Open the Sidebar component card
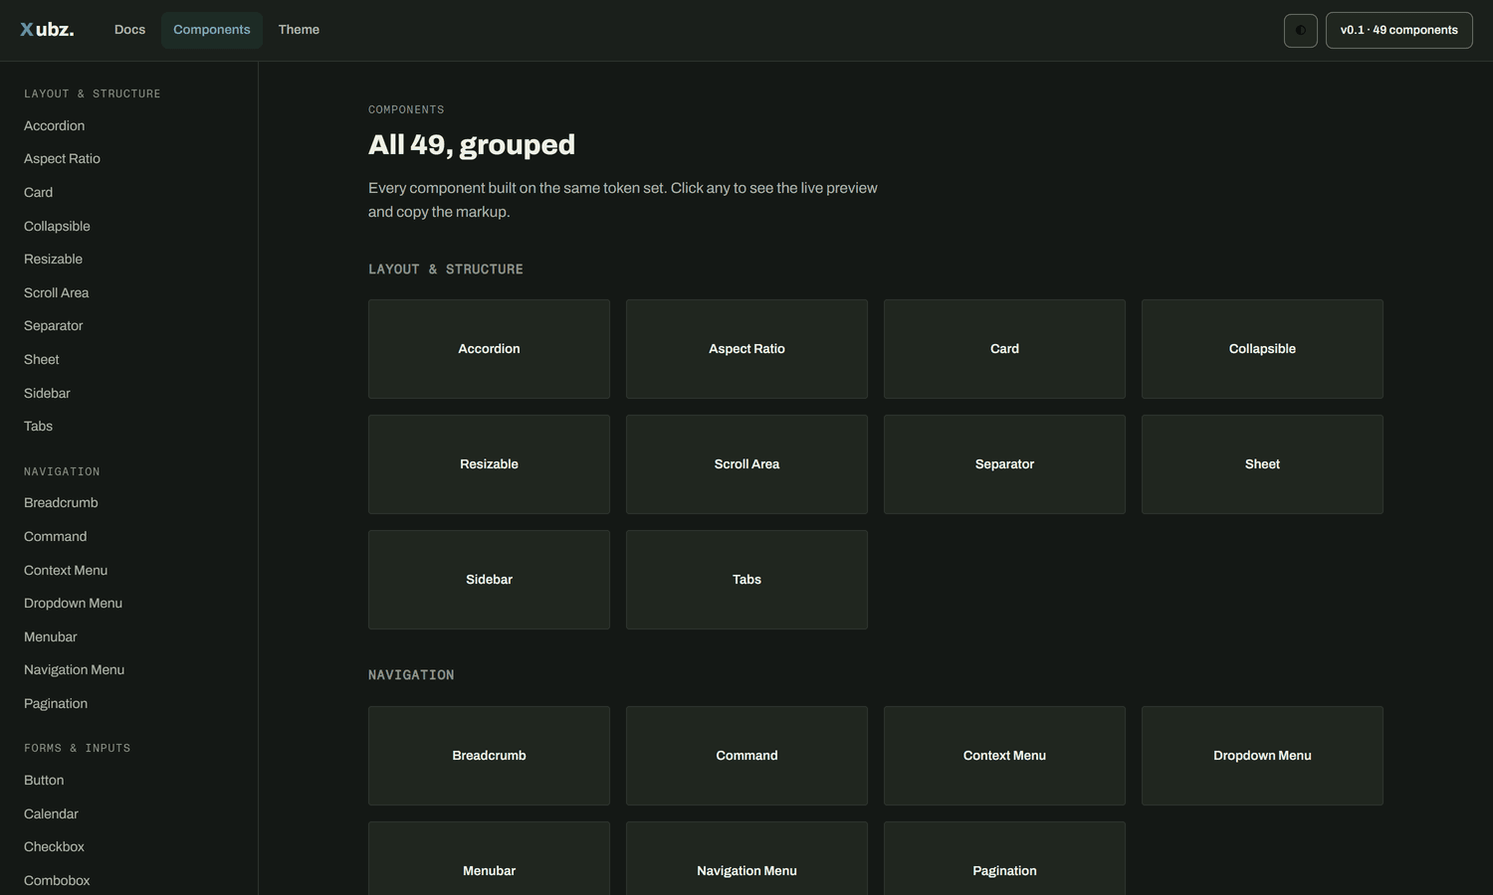The height and width of the screenshot is (895, 1493). tap(489, 580)
